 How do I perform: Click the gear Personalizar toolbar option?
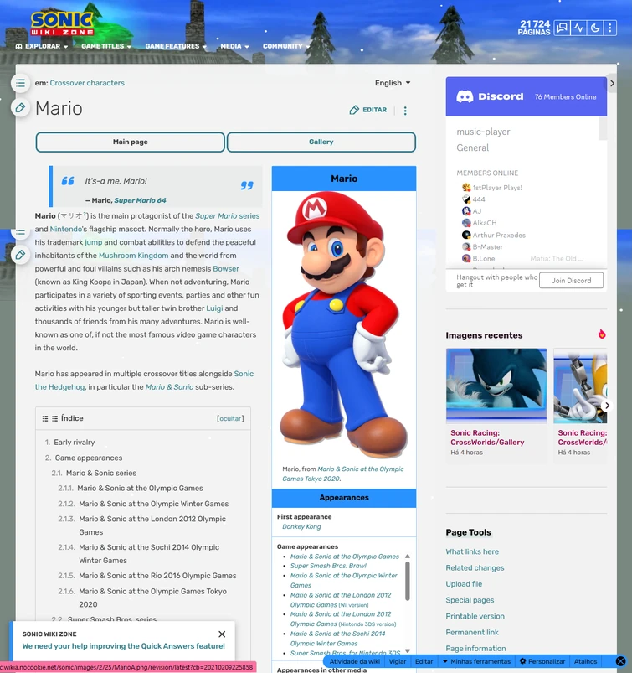point(542,661)
